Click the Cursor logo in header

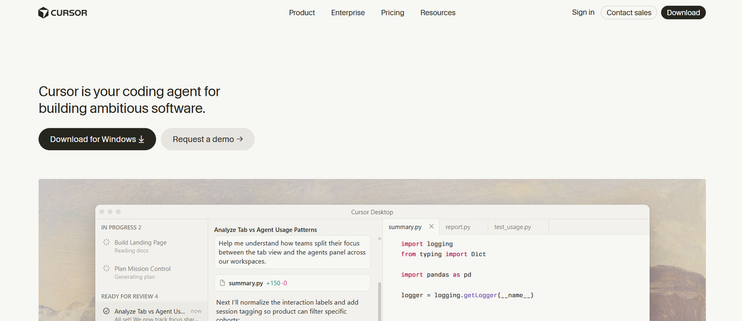[62, 12]
